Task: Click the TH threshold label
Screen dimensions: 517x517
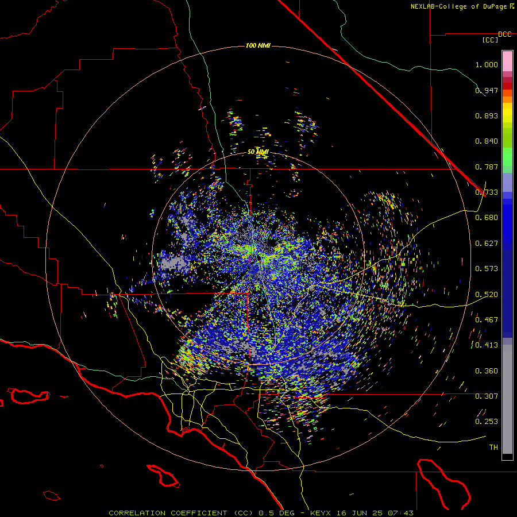Action: pos(493,447)
